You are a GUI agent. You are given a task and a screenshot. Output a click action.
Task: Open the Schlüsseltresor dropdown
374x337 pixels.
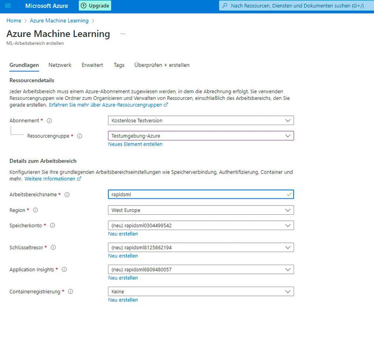pyautogui.click(x=201, y=247)
